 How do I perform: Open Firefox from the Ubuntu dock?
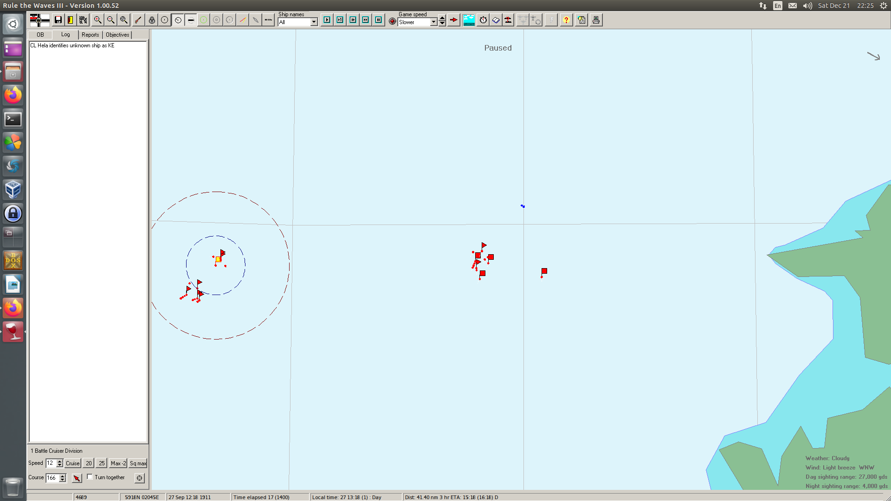[13, 95]
